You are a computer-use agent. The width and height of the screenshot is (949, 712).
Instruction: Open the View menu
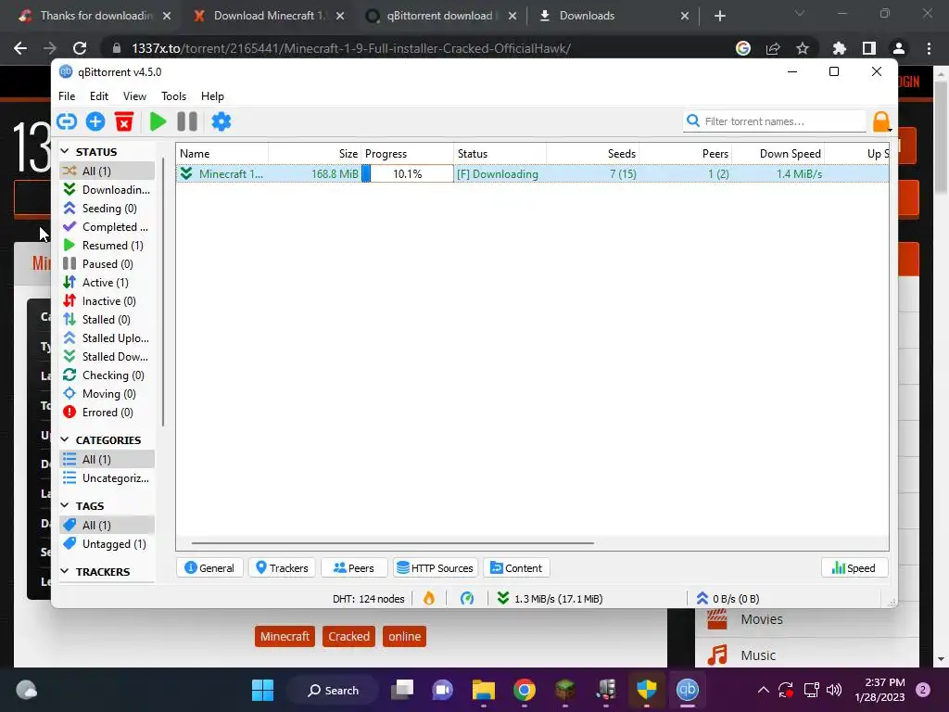134,96
